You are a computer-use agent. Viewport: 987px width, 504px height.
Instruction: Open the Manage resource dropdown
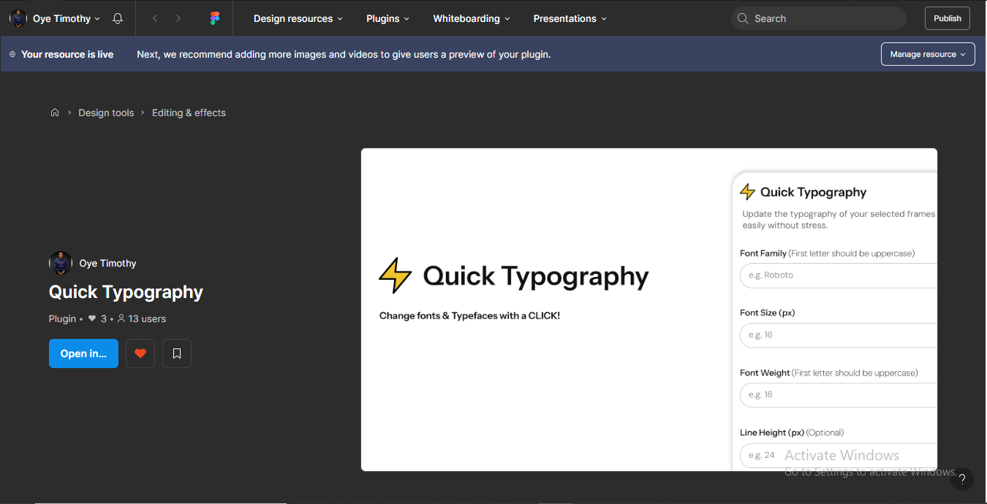(927, 54)
